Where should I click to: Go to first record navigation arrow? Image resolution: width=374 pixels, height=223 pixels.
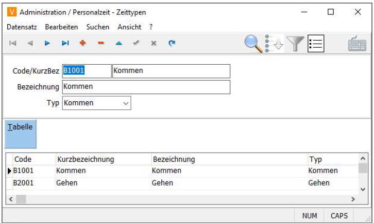[x=13, y=43]
